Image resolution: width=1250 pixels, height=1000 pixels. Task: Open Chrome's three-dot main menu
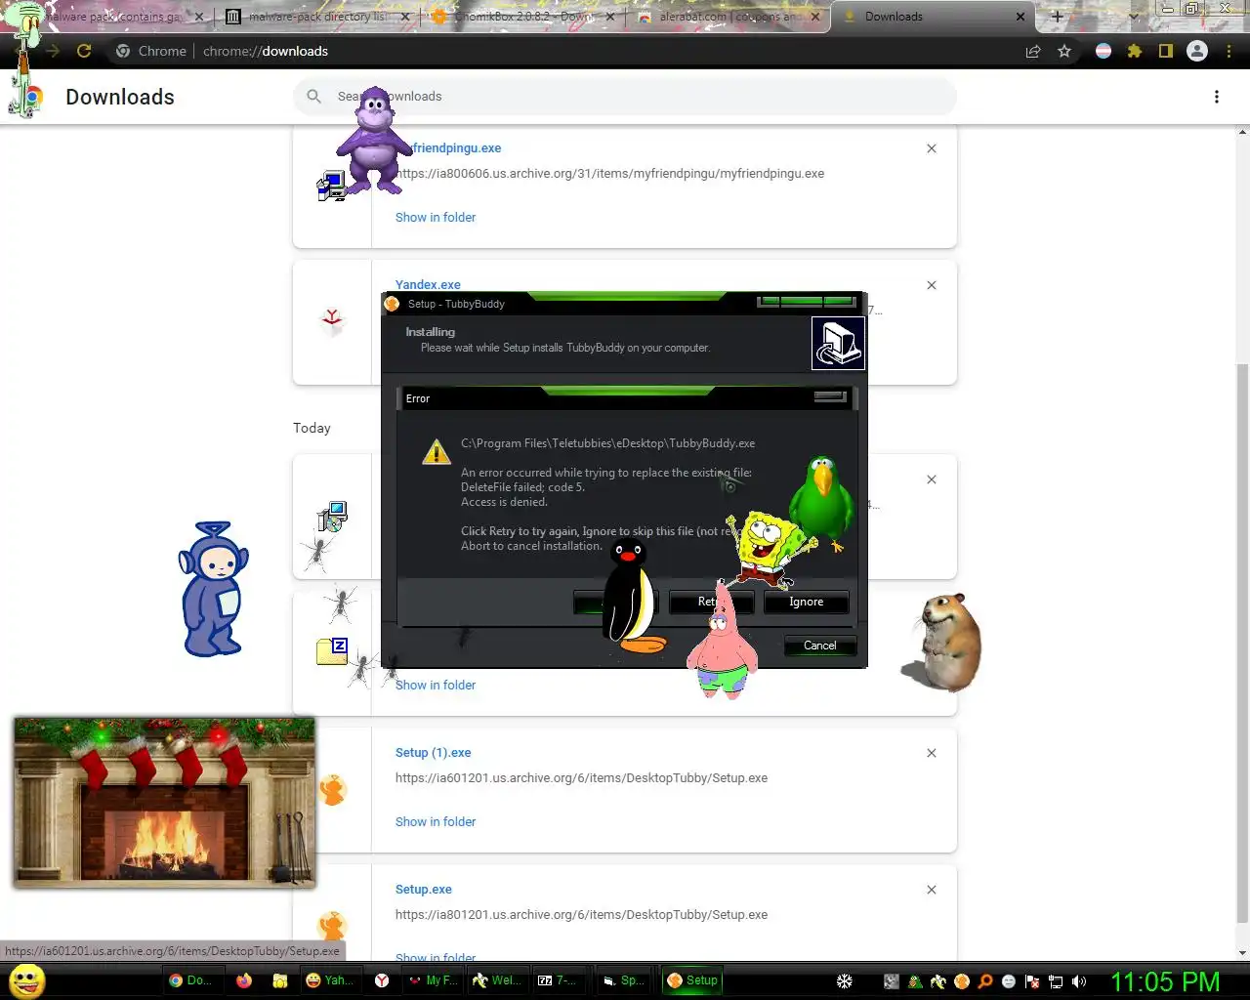tap(1229, 51)
